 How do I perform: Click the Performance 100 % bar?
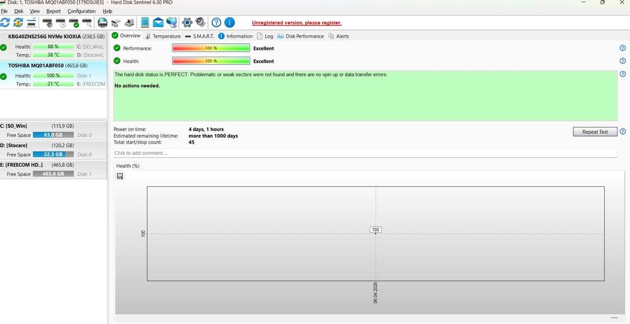(x=211, y=48)
